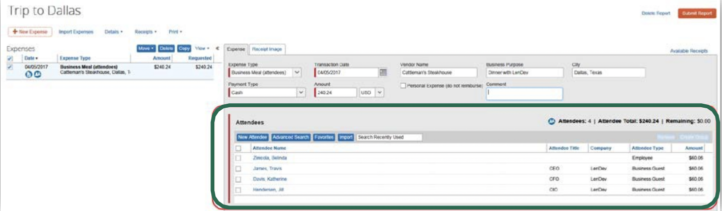Click the plus New Expense button

(x=30, y=31)
